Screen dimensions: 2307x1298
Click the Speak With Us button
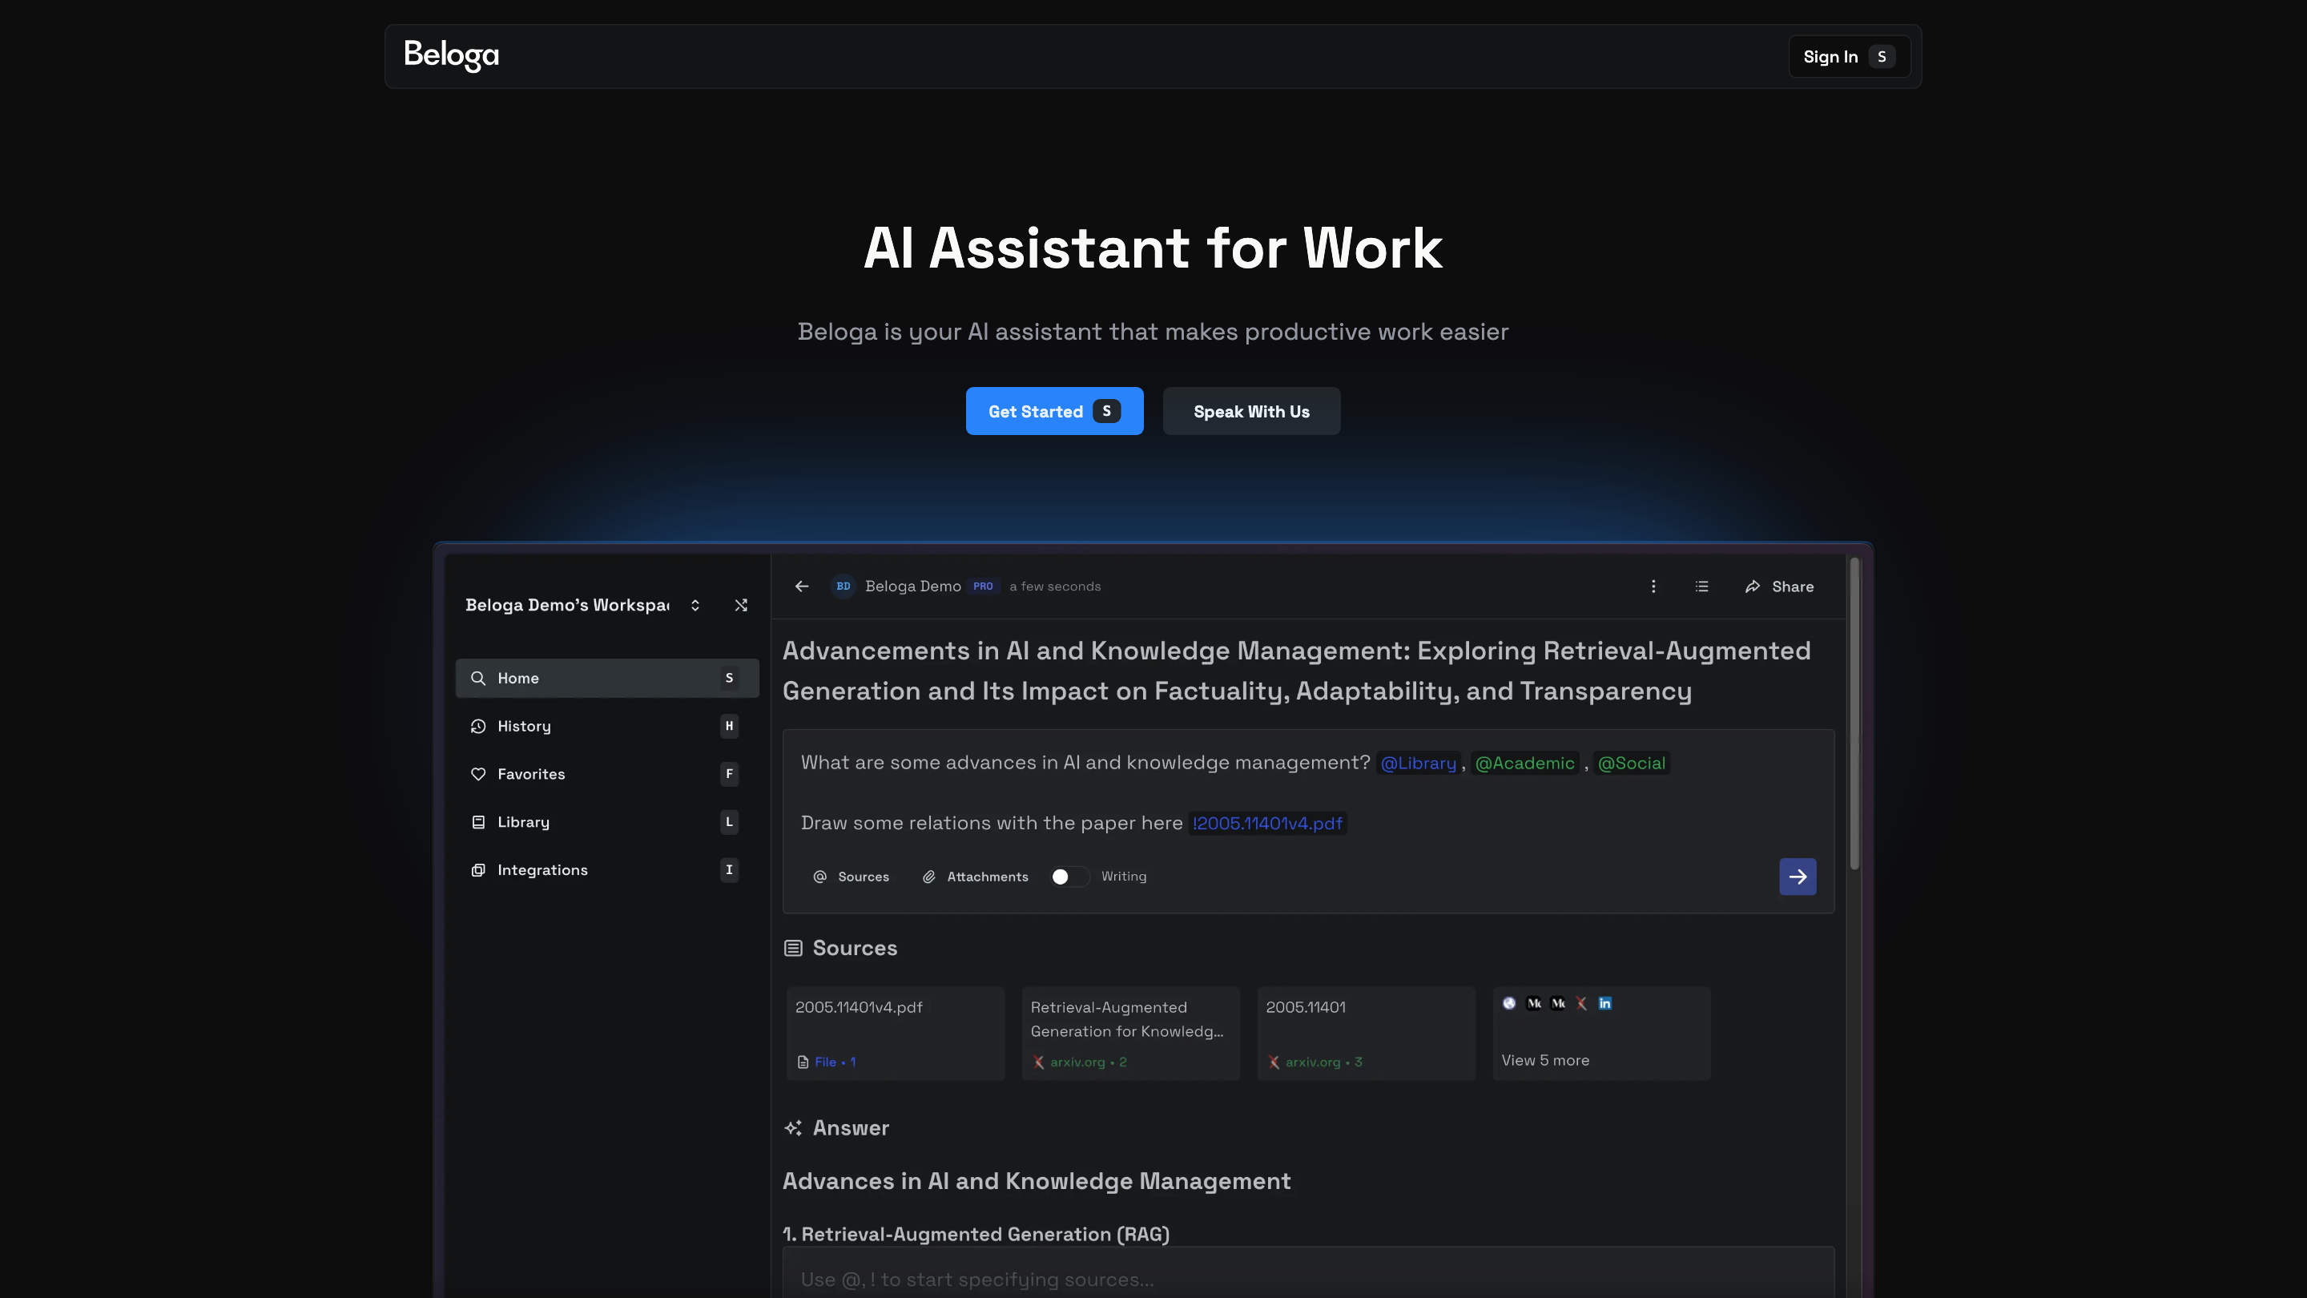click(x=1250, y=411)
